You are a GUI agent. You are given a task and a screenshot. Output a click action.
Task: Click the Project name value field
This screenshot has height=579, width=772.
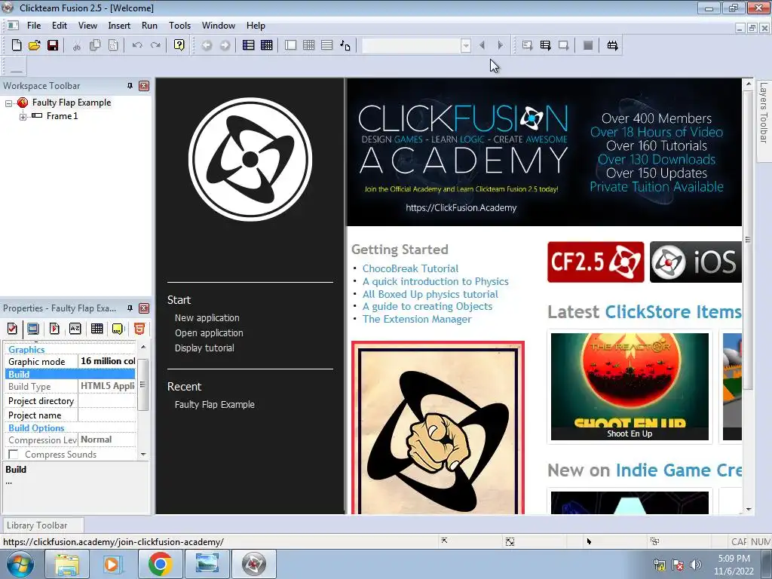(x=107, y=415)
